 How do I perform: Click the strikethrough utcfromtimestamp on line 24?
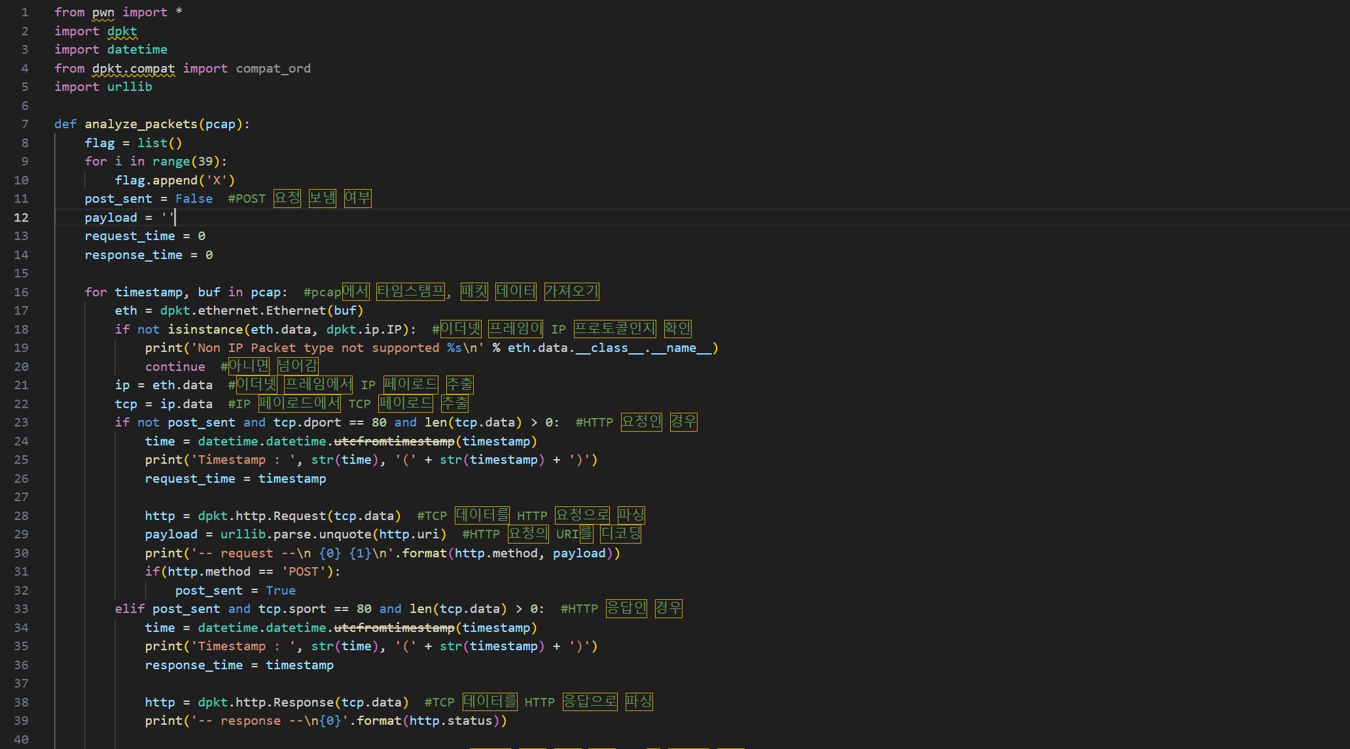pos(394,442)
